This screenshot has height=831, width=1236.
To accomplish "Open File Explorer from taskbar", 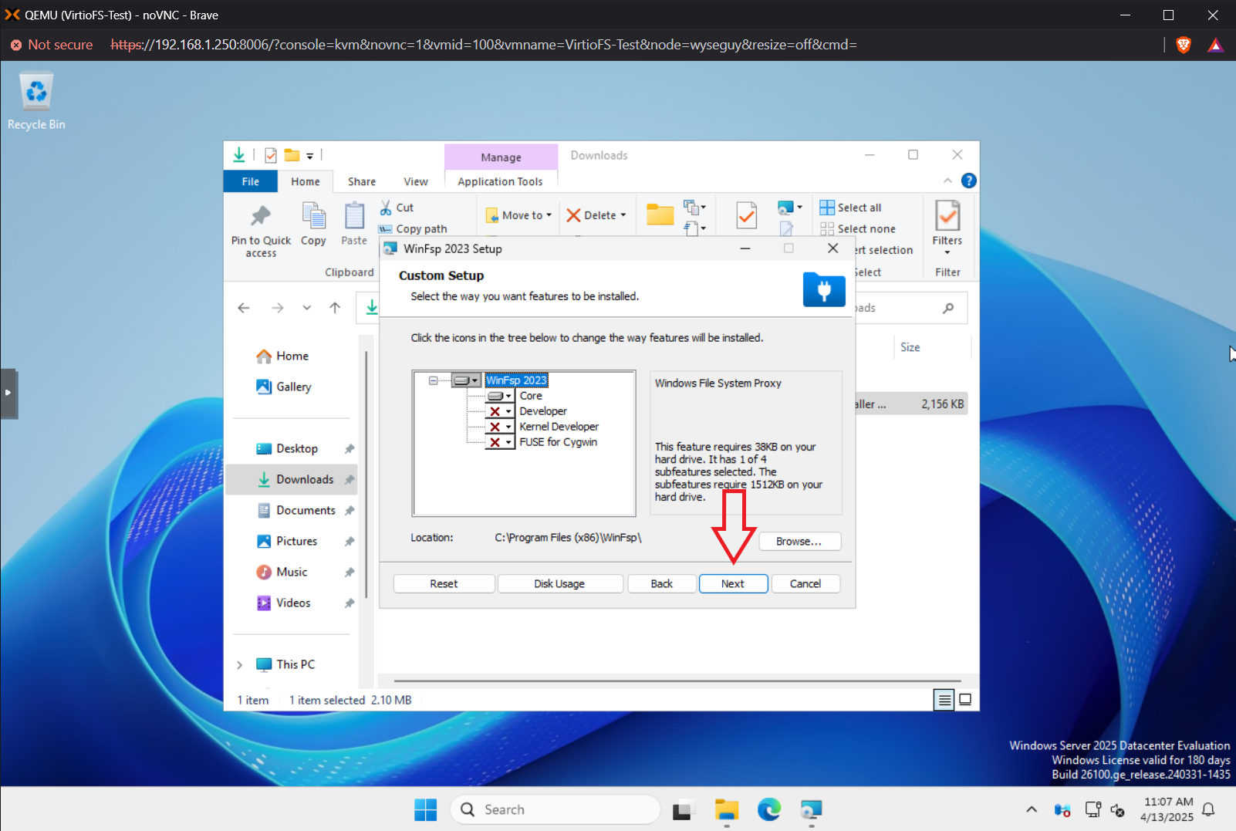I will coord(726,809).
